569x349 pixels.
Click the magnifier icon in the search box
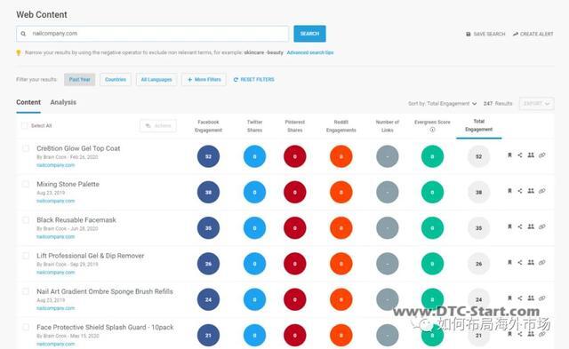(x=23, y=34)
